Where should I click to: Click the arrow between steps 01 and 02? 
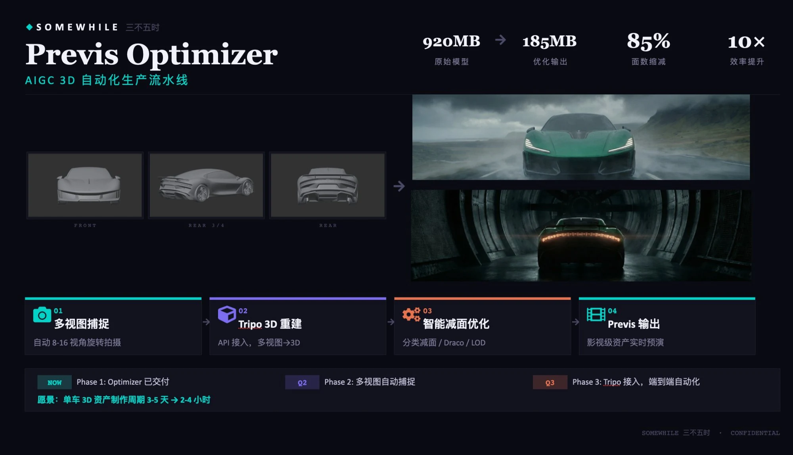(x=206, y=322)
